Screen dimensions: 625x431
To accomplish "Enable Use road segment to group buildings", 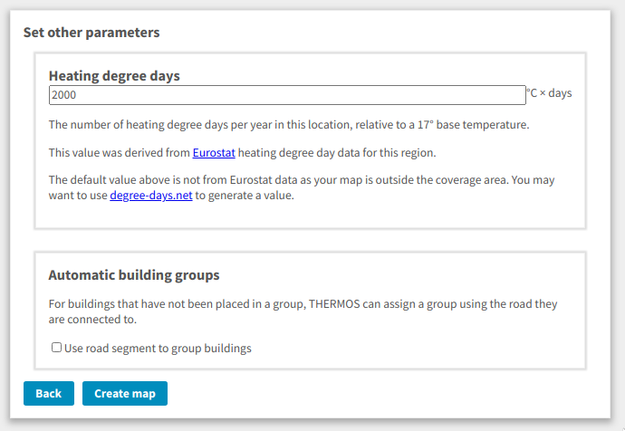I will [x=56, y=348].
